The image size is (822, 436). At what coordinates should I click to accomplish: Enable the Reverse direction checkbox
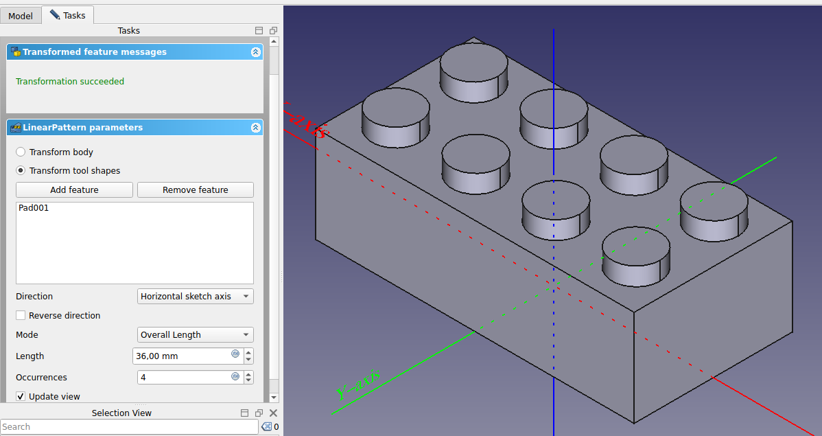click(21, 315)
